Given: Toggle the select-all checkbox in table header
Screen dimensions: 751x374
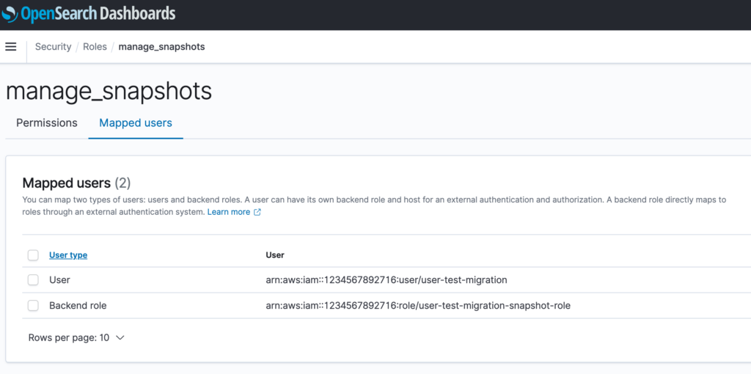Looking at the screenshot, I should coord(33,255).
